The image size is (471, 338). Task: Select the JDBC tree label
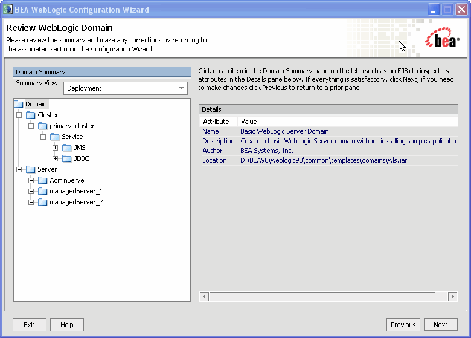point(82,158)
